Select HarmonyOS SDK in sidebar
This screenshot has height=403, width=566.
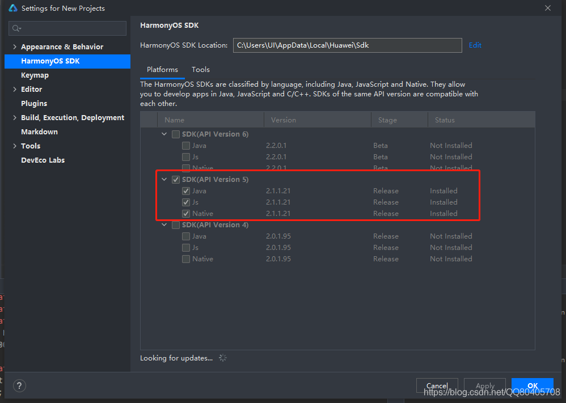point(67,61)
